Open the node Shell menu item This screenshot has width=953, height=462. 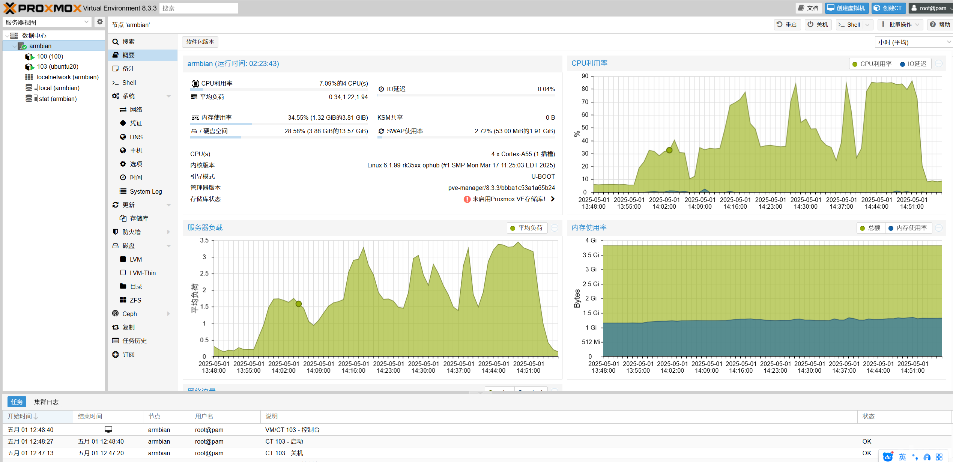(143, 83)
